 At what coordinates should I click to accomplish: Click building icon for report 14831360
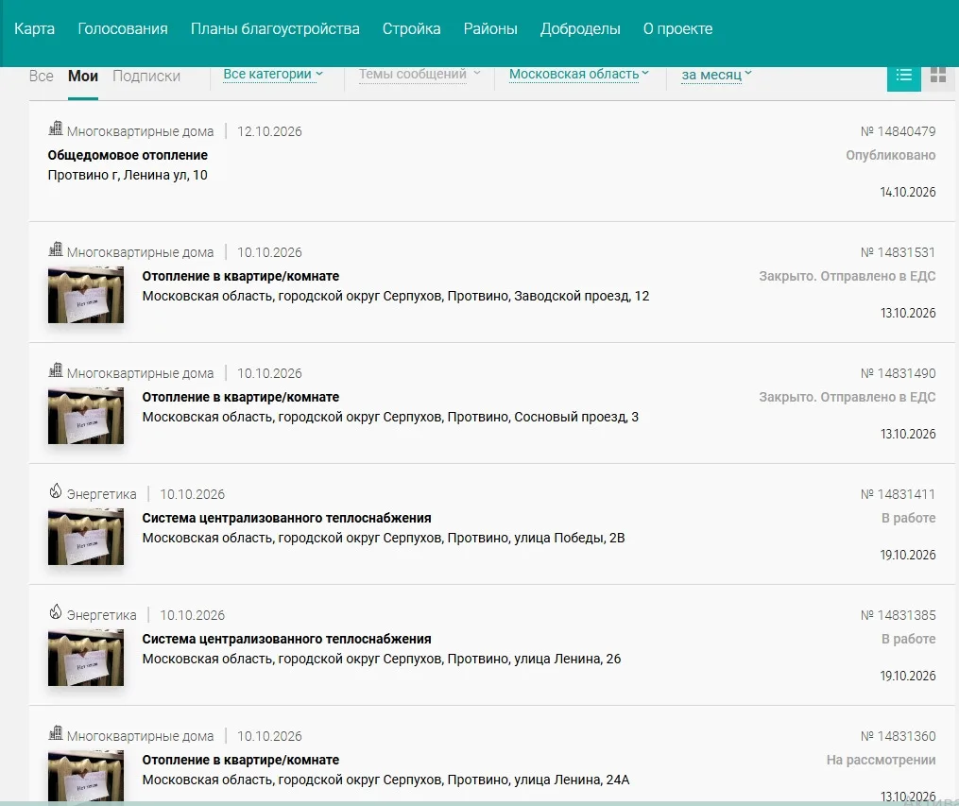pos(56,733)
